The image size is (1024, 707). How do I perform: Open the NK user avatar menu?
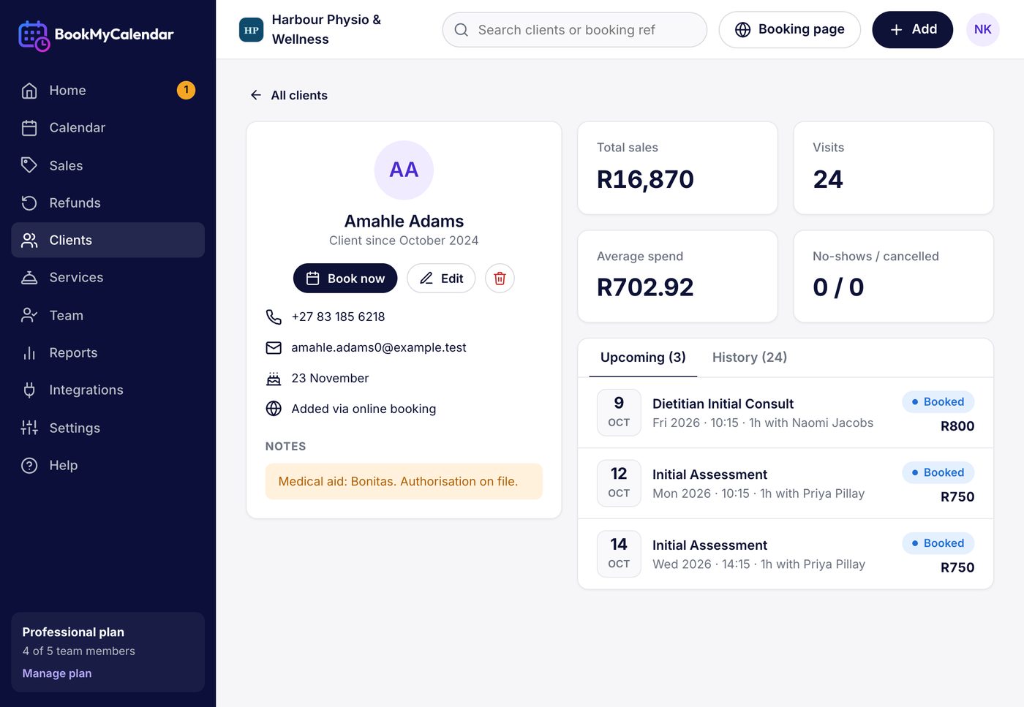982,30
